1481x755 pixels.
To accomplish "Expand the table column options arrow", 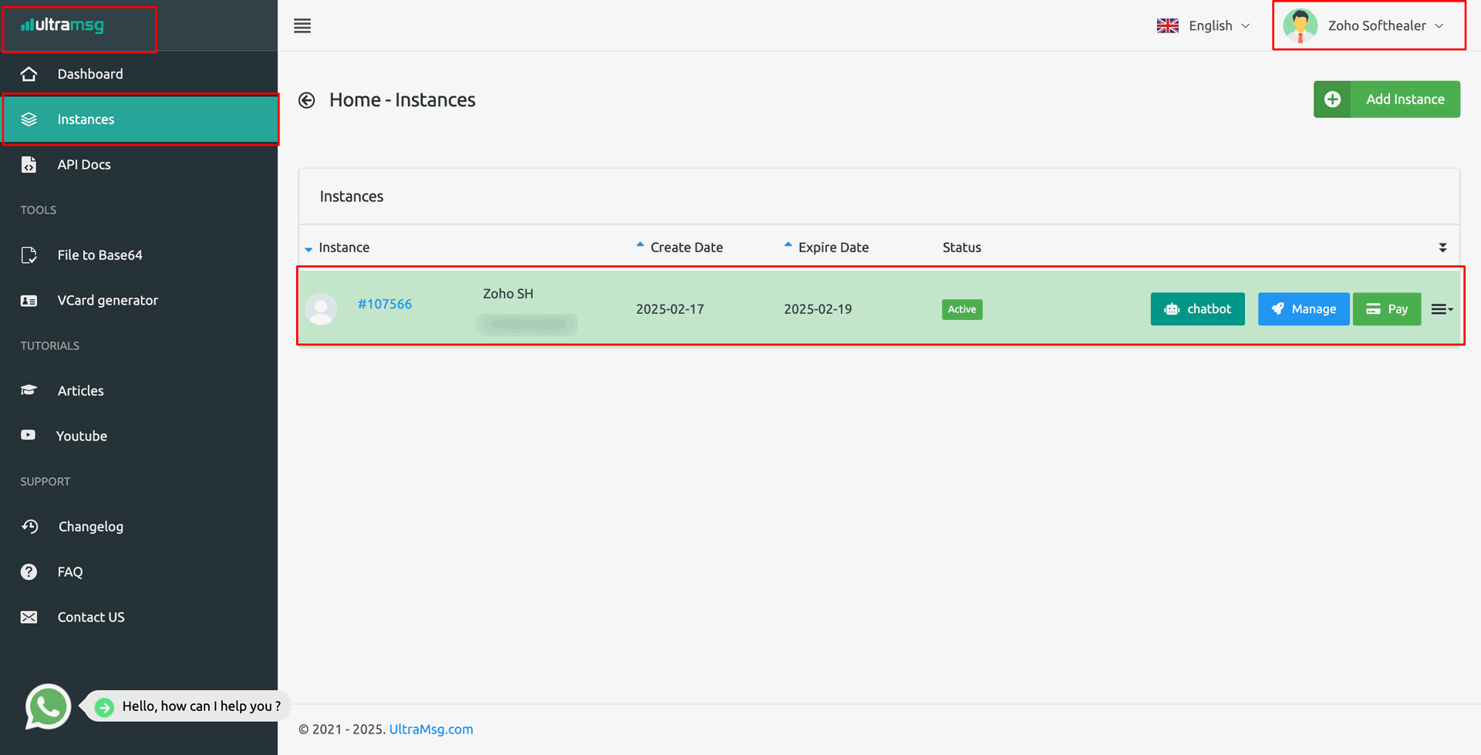I will (x=1442, y=248).
